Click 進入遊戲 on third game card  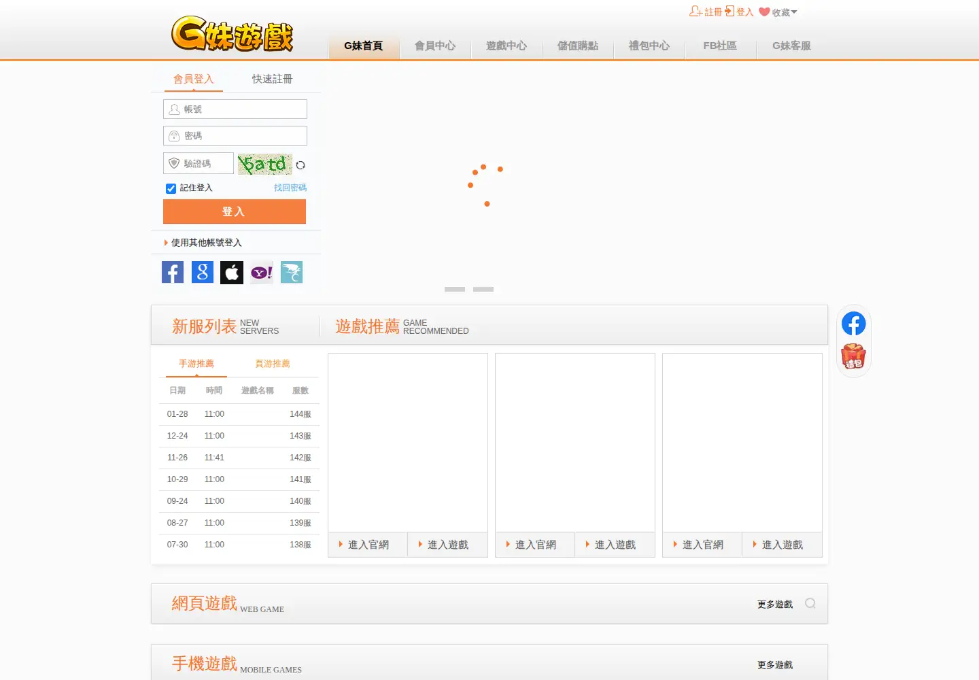tap(782, 545)
